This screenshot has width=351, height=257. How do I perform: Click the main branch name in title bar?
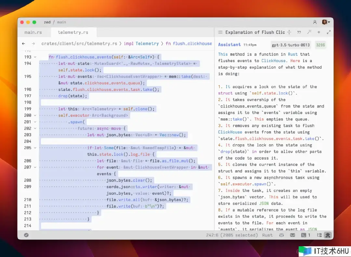(x=61, y=22)
